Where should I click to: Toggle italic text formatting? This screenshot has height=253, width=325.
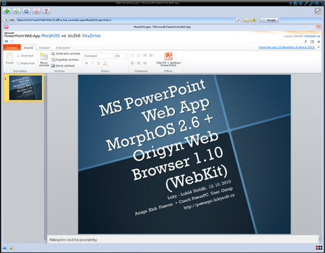click(x=92, y=63)
